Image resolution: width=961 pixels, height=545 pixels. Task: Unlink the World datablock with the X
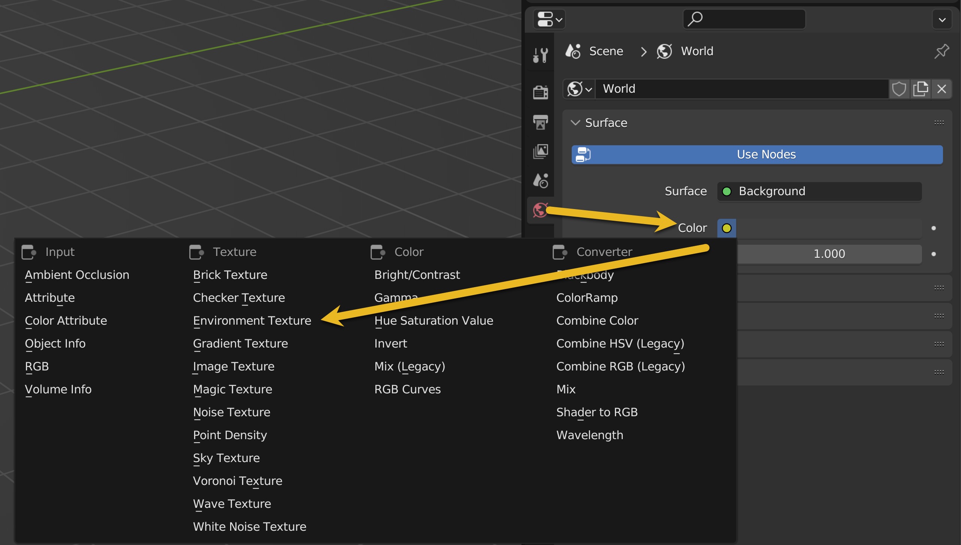pos(941,89)
